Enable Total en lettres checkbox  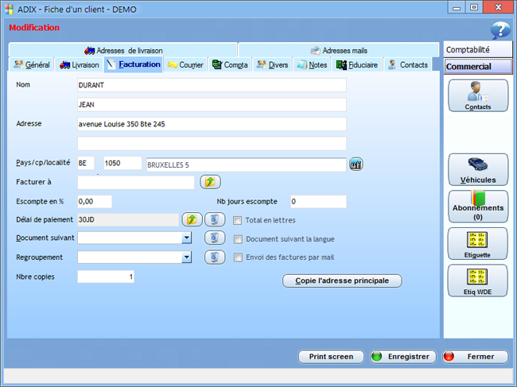(x=237, y=220)
